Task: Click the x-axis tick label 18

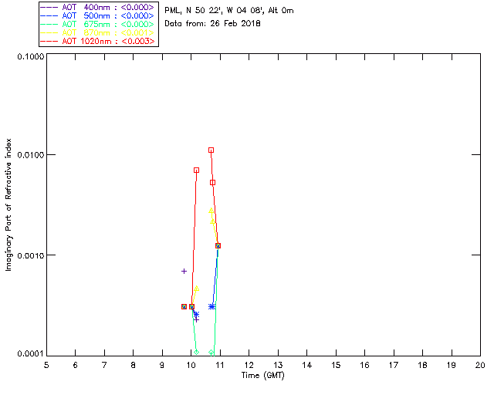Action: click(x=422, y=365)
